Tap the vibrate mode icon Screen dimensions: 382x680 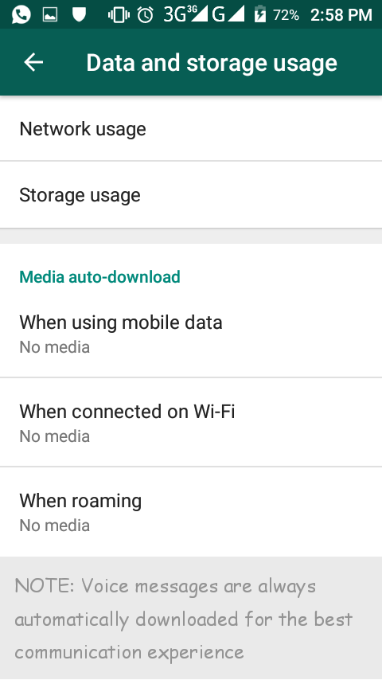(x=119, y=15)
